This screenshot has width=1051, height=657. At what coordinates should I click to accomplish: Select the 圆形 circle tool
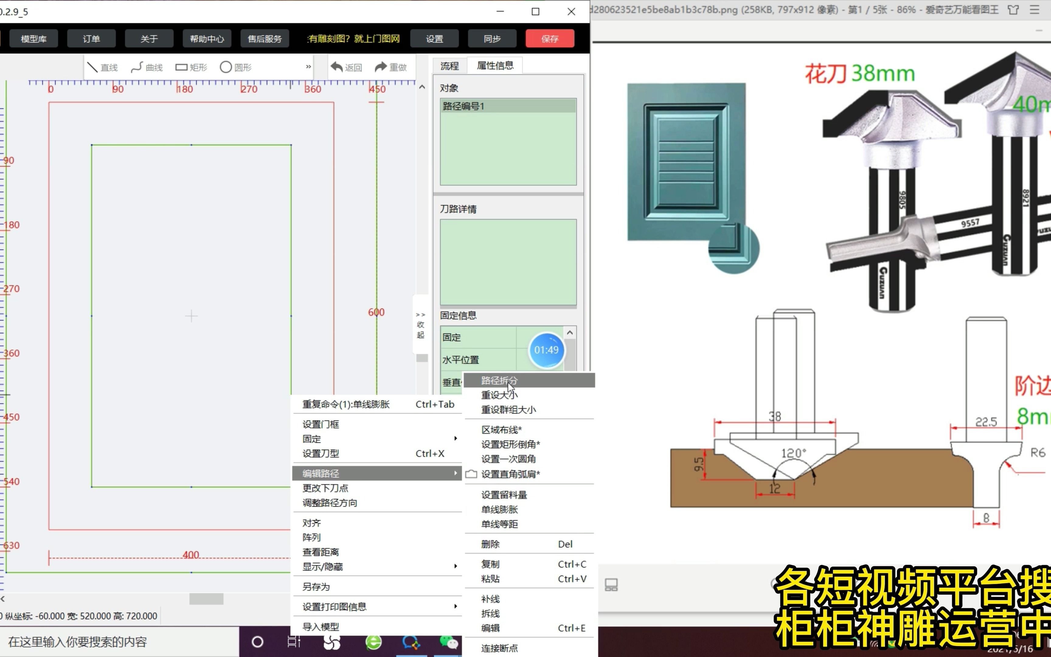click(236, 67)
